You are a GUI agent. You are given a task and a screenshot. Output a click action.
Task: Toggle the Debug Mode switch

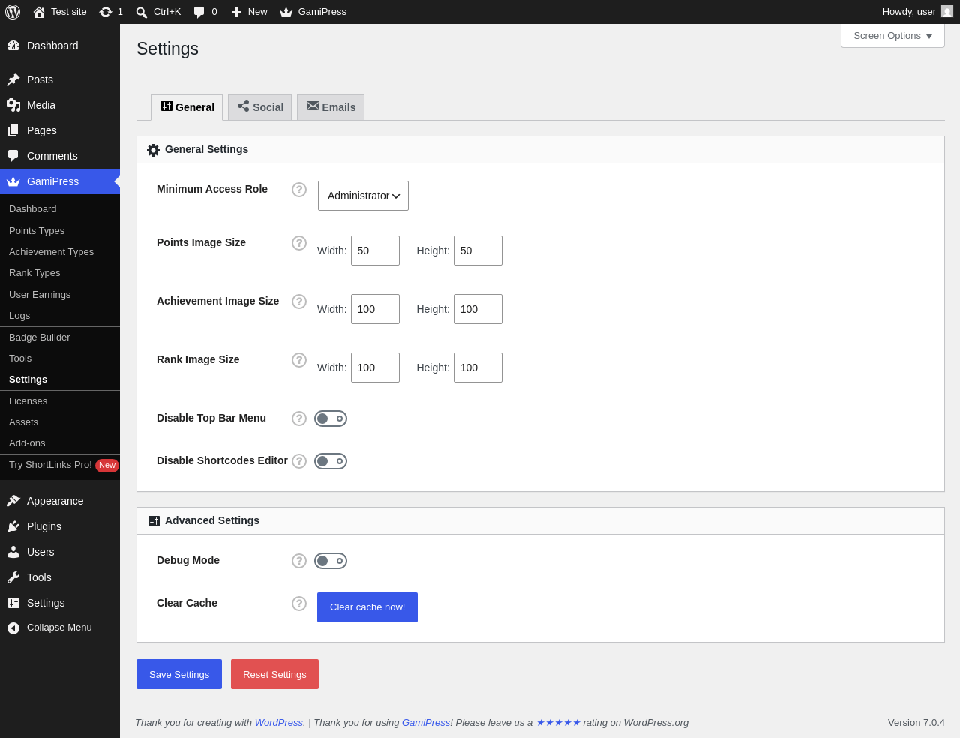[331, 561]
